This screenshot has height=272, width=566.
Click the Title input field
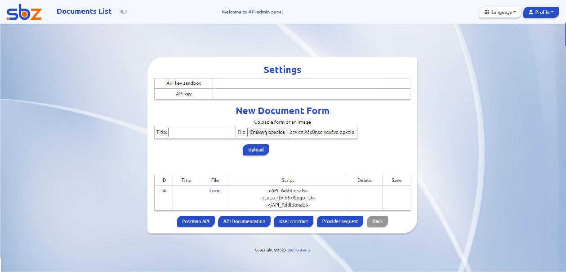tap(201, 133)
